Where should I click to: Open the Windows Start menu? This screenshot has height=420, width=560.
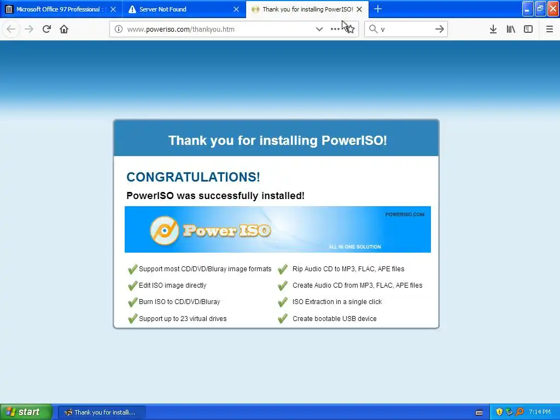coord(26,412)
